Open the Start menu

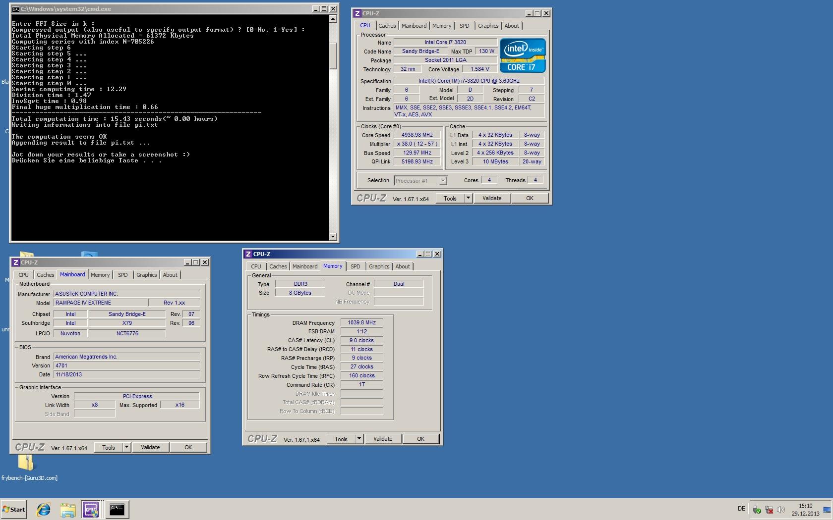[x=14, y=509]
